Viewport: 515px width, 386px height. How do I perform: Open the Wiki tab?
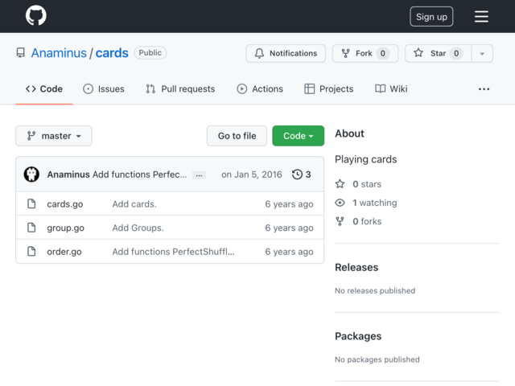click(x=391, y=89)
